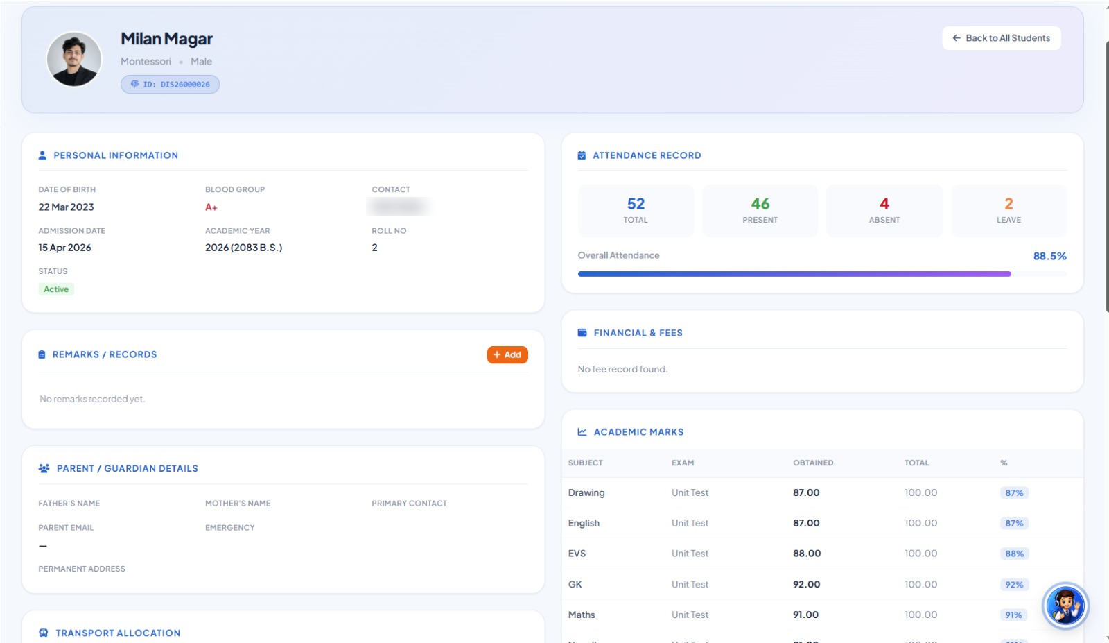Click the 88% percentage badge
Image resolution: width=1109 pixels, height=643 pixels.
click(1015, 554)
